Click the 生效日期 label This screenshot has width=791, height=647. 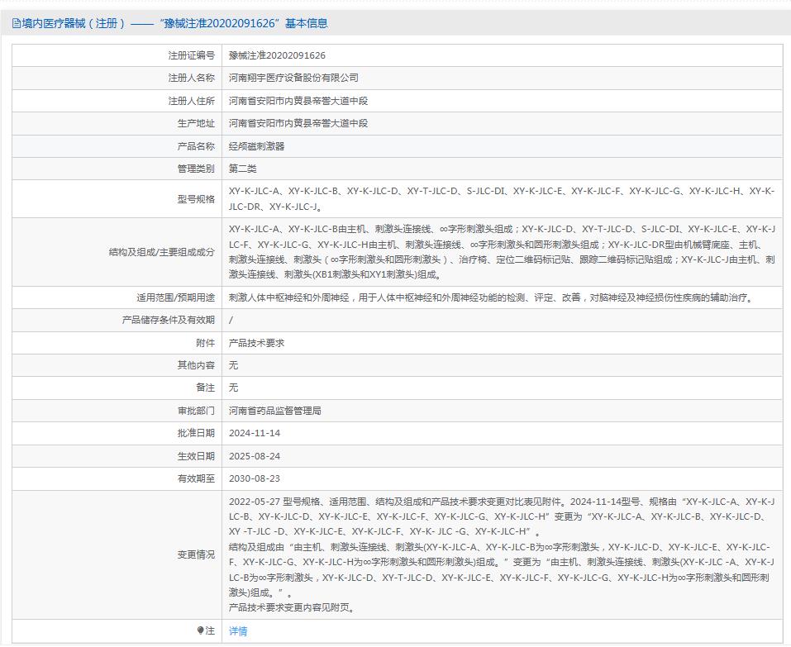(196, 456)
